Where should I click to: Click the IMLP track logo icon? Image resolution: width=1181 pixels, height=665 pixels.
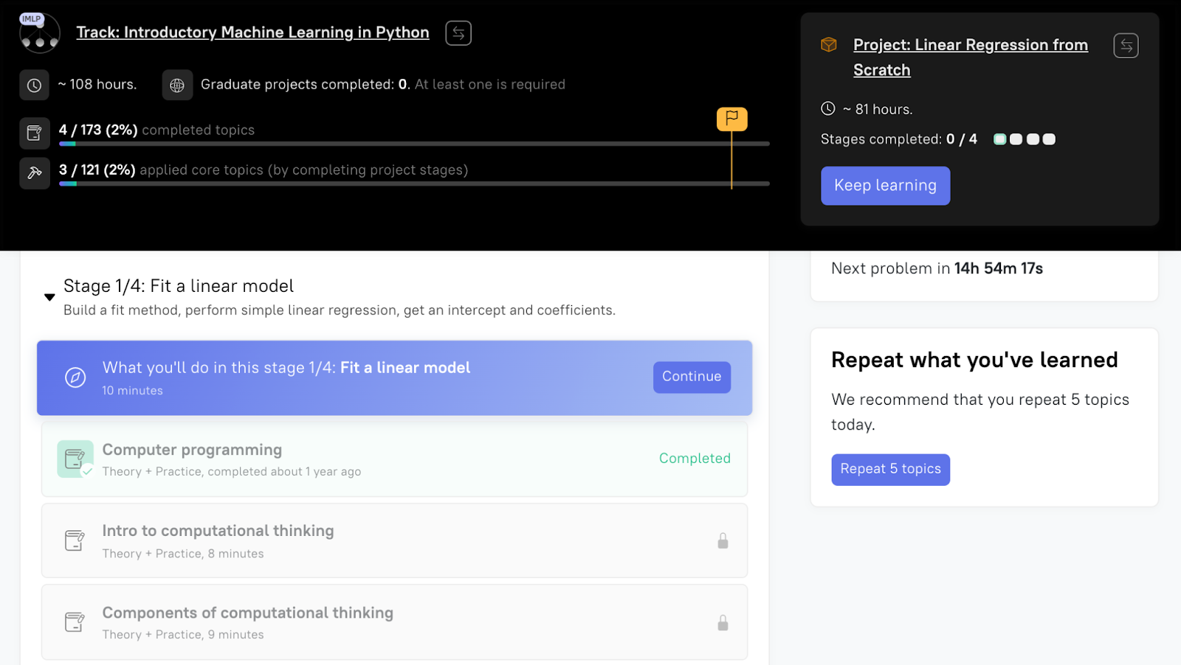[39, 34]
